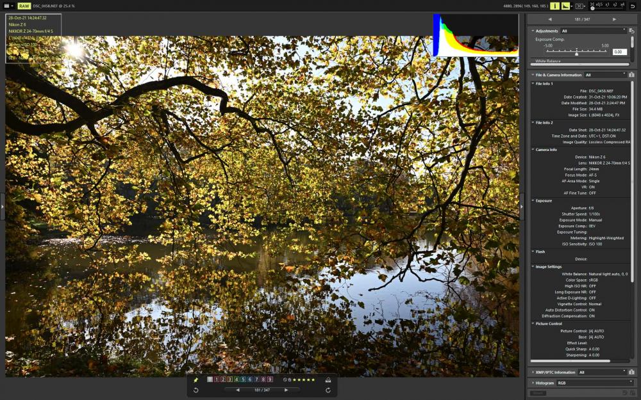
Task: Show next image from floating toolbar
Action: coord(286,390)
